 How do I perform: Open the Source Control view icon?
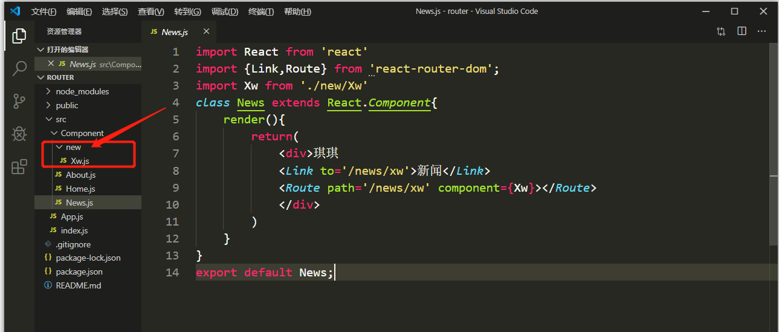tap(19, 100)
